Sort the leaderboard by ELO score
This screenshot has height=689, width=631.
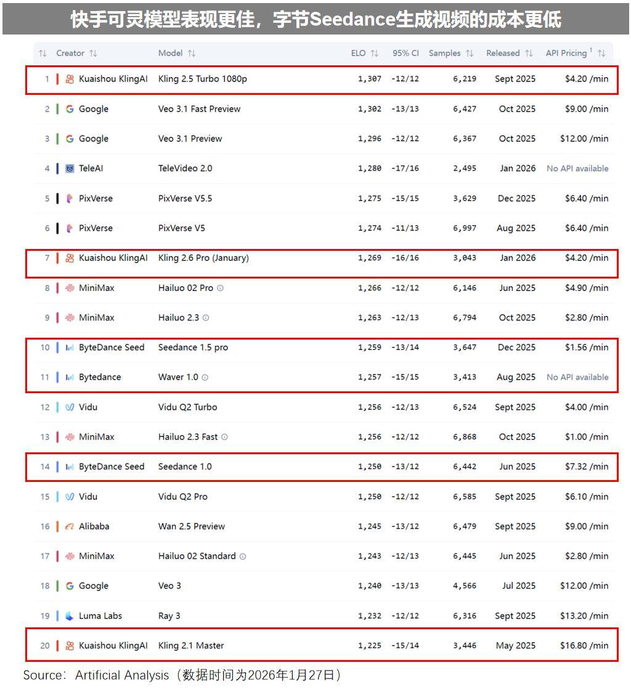(374, 54)
